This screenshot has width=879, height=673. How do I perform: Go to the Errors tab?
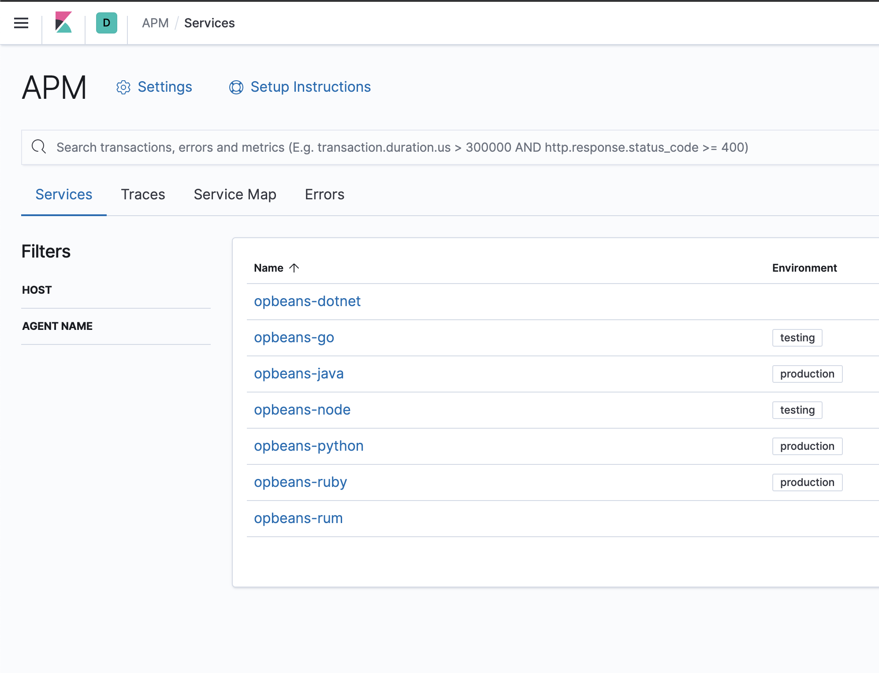(324, 194)
